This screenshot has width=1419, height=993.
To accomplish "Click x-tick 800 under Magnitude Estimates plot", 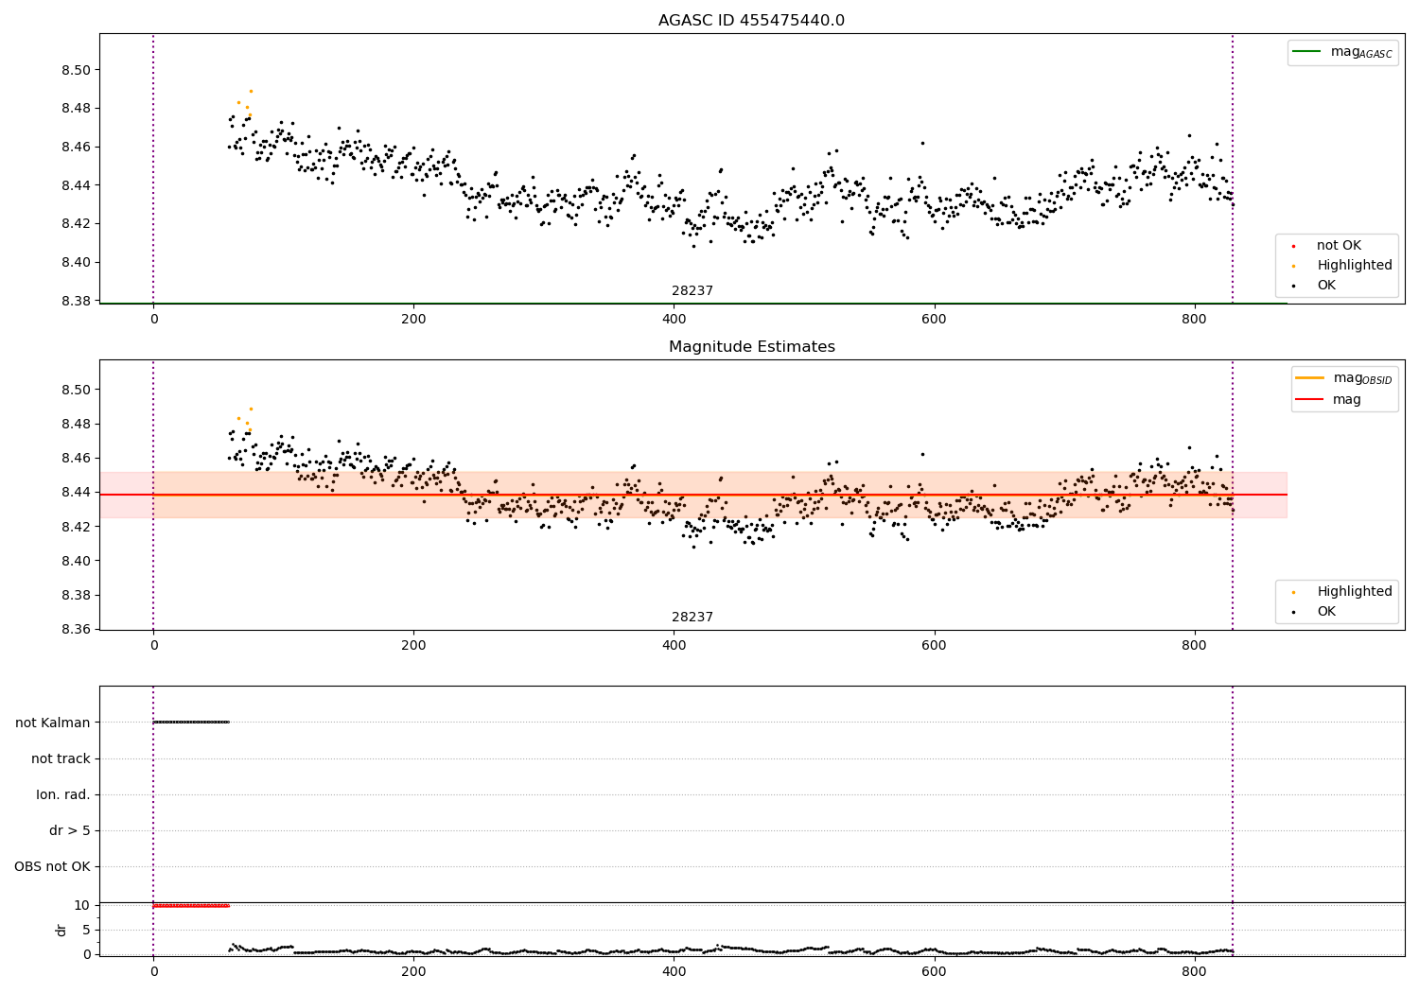I will tap(1194, 646).
